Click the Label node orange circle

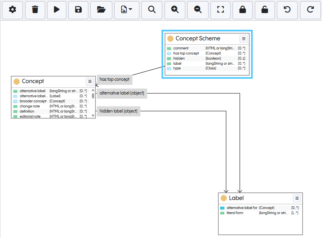224,198
